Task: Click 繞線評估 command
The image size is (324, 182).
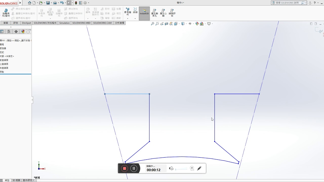Action: tap(172, 13)
